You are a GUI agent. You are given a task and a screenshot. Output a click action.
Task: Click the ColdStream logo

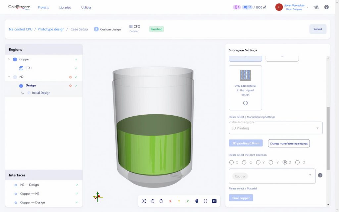point(19,7)
